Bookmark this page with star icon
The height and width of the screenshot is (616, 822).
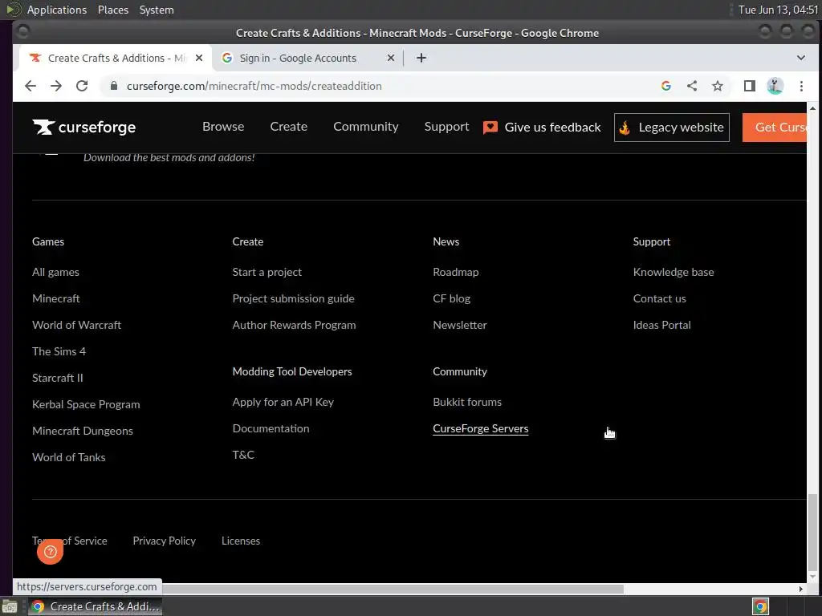point(718,86)
